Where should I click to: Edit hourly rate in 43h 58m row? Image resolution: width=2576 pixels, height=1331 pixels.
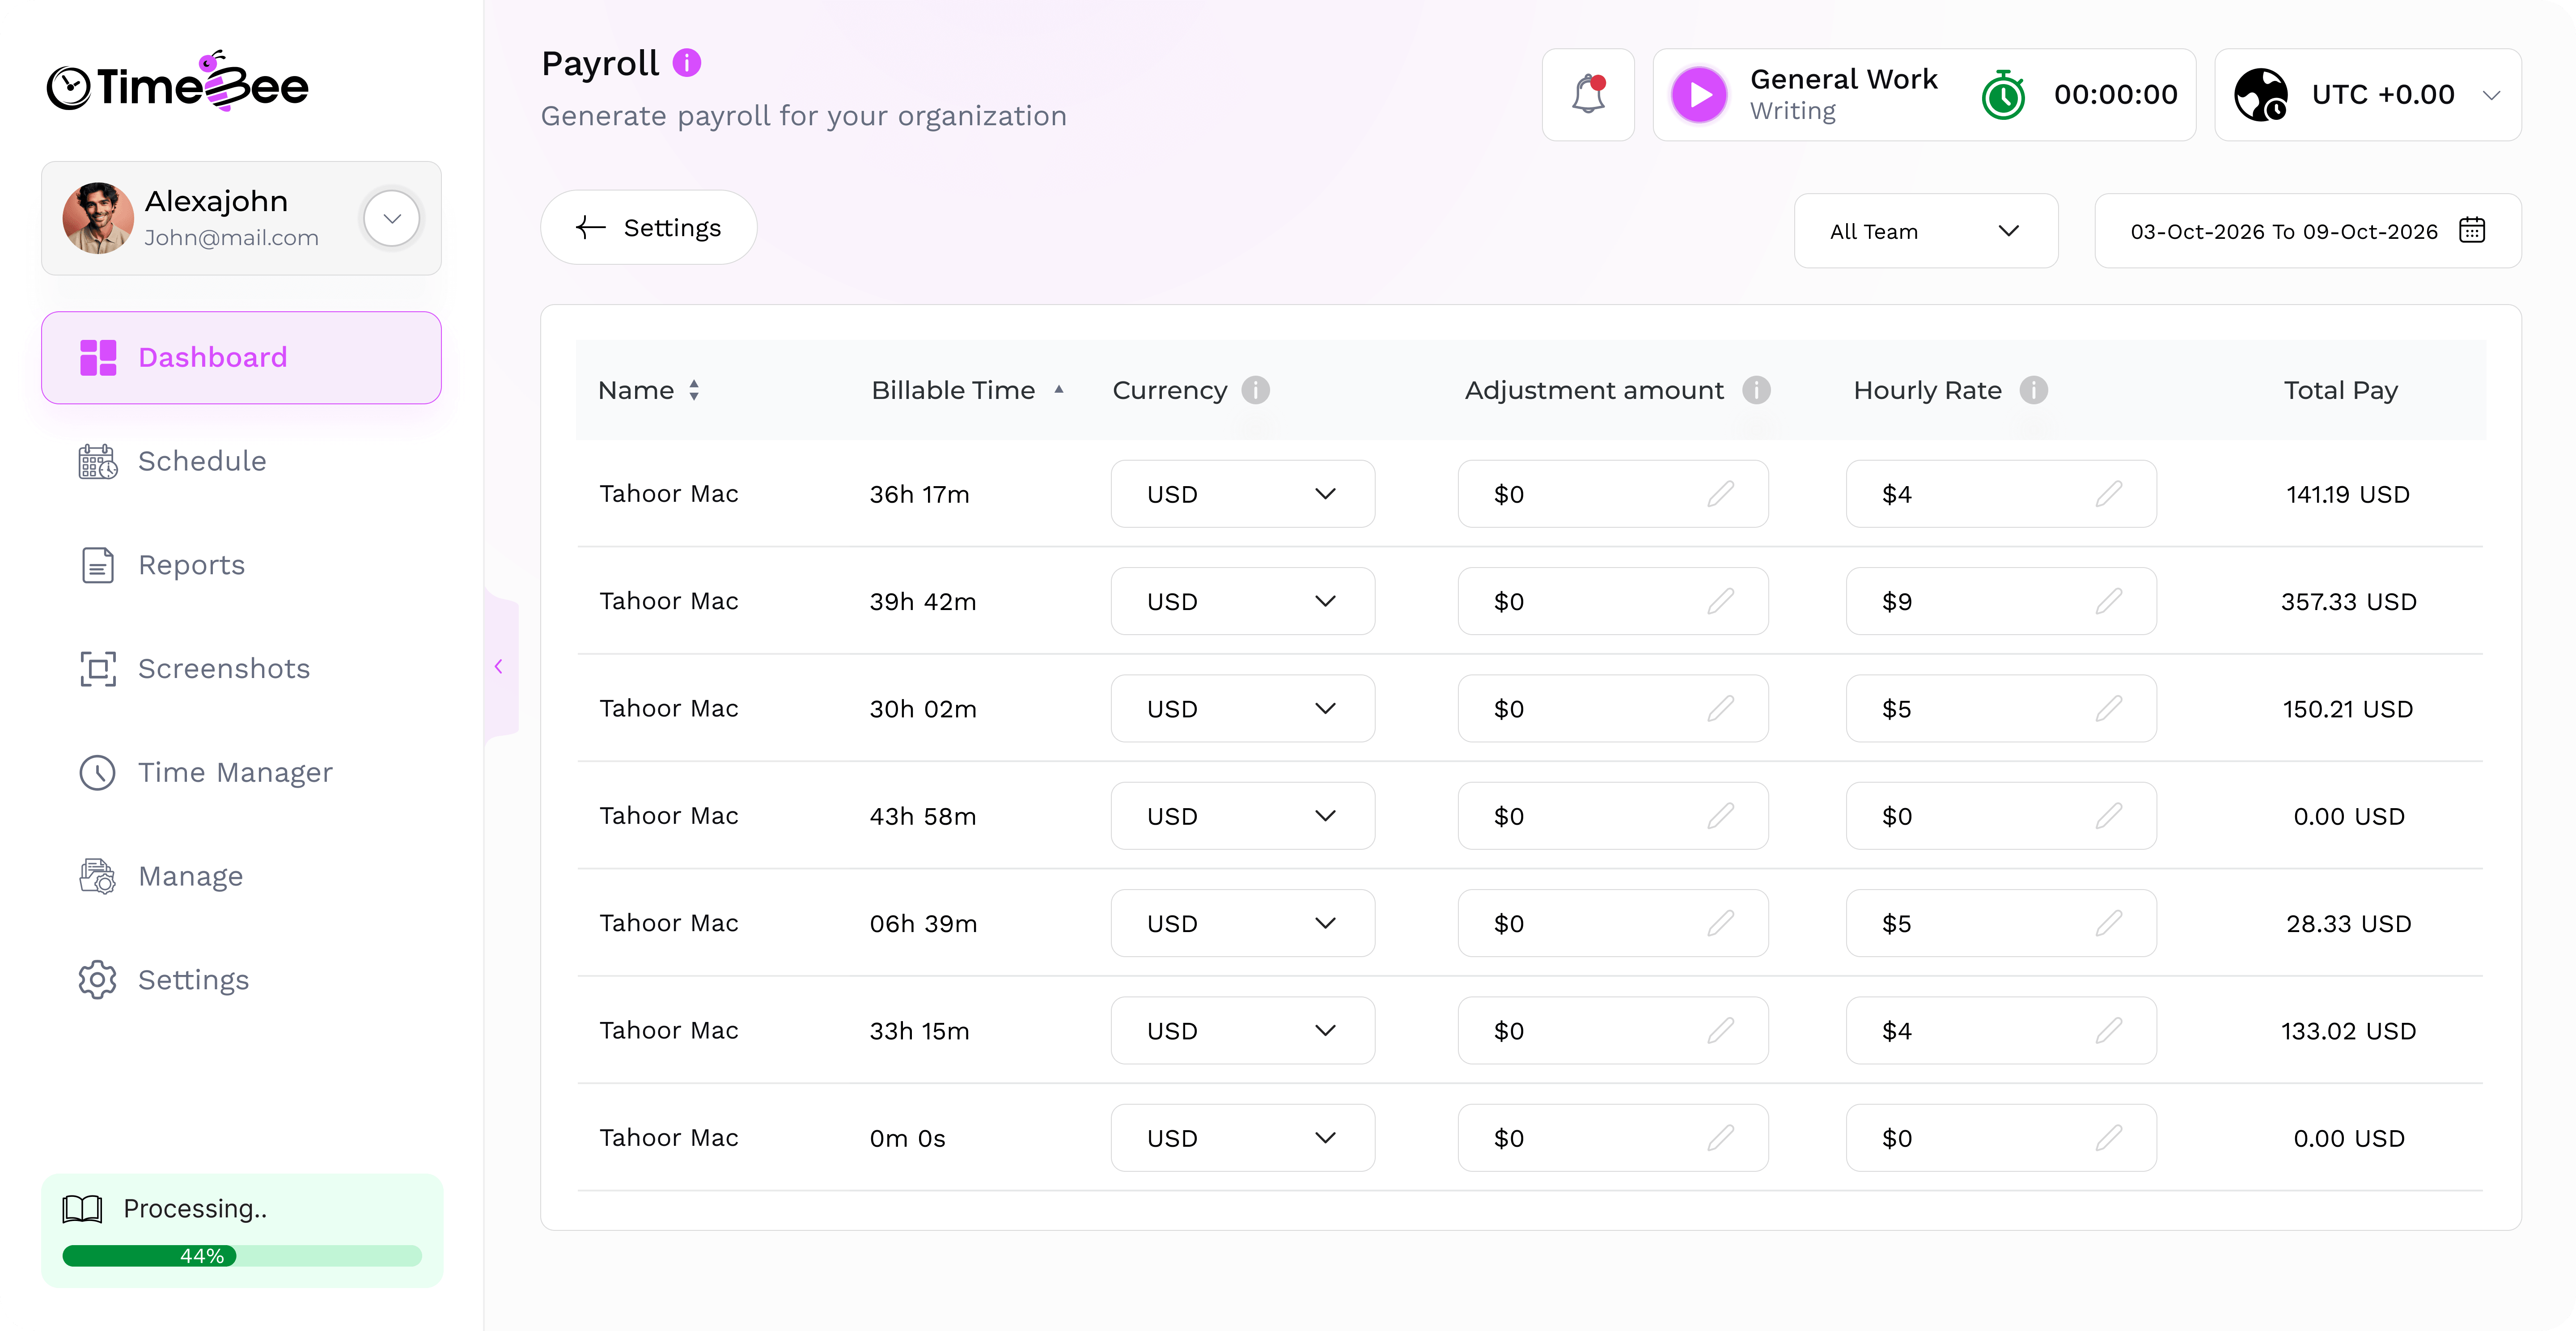(2108, 816)
